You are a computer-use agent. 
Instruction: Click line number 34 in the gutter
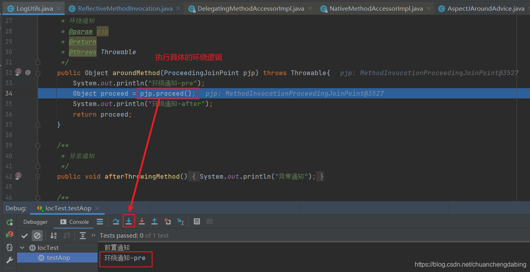(8, 93)
